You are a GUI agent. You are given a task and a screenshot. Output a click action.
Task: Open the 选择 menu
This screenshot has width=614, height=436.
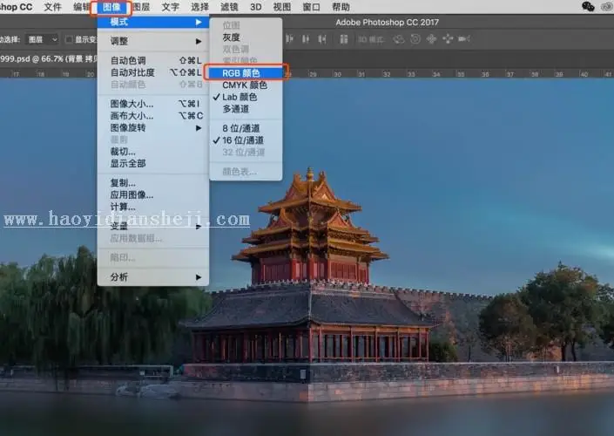(200, 7)
